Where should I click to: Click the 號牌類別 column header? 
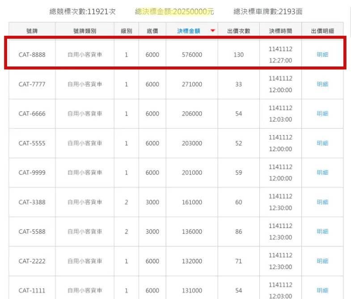point(85,31)
